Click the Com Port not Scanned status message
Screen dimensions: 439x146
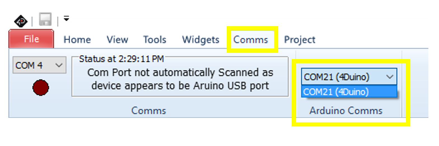tap(180, 79)
